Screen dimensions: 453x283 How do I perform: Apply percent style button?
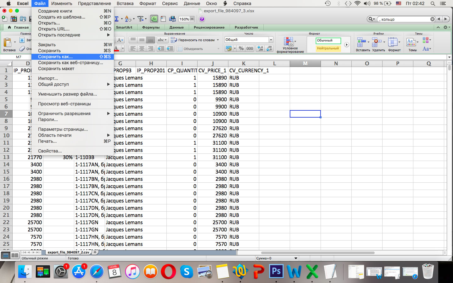coord(241,48)
